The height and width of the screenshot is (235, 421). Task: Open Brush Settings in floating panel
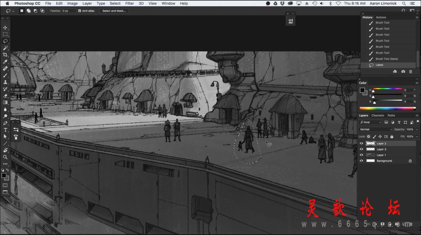point(16,130)
